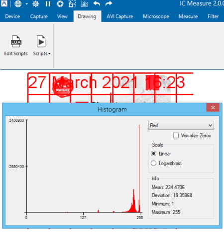224x232 pixels.
Task: Toggle the histogram chart toolbar icon
Action: 85,3
